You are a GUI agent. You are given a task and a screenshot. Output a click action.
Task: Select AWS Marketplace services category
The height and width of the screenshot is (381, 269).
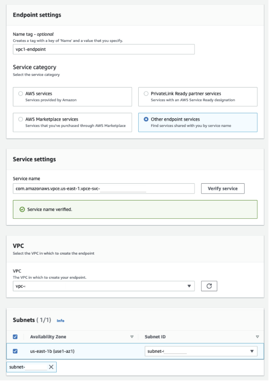tap(20, 119)
